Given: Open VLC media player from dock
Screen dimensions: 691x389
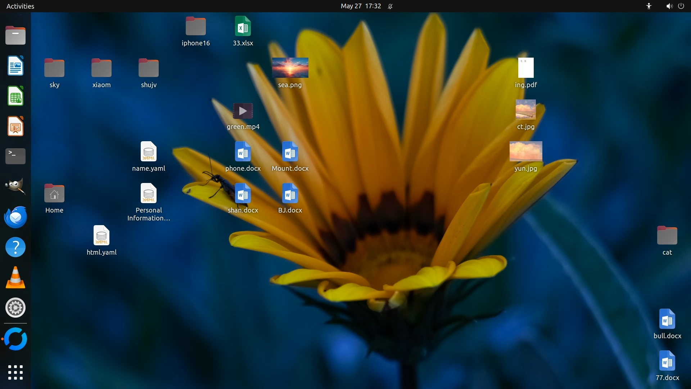Looking at the screenshot, I should tap(15, 278).
